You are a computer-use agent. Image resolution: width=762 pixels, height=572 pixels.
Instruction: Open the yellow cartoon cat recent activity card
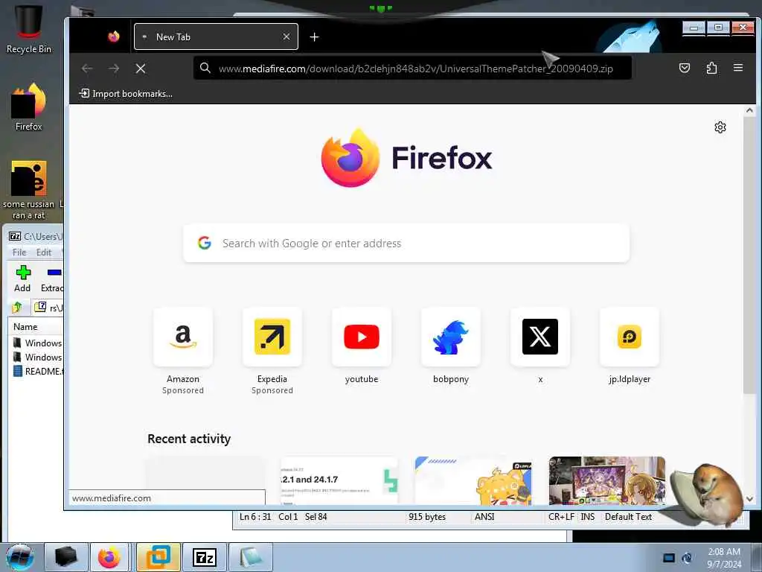click(x=473, y=480)
